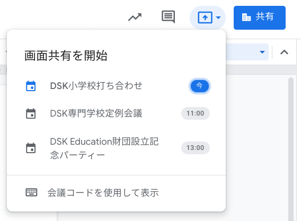Click the keyboard icon for meeting code

click(x=31, y=192)
